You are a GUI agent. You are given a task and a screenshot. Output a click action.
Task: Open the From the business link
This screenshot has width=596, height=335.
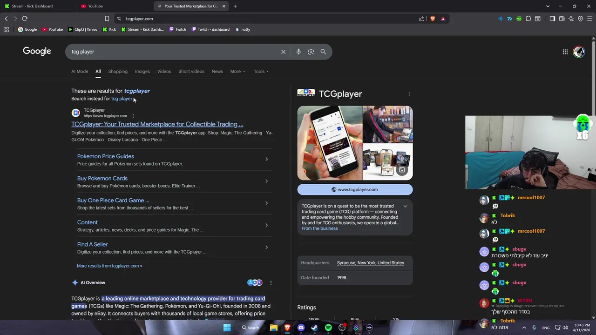tap(319, 228)
